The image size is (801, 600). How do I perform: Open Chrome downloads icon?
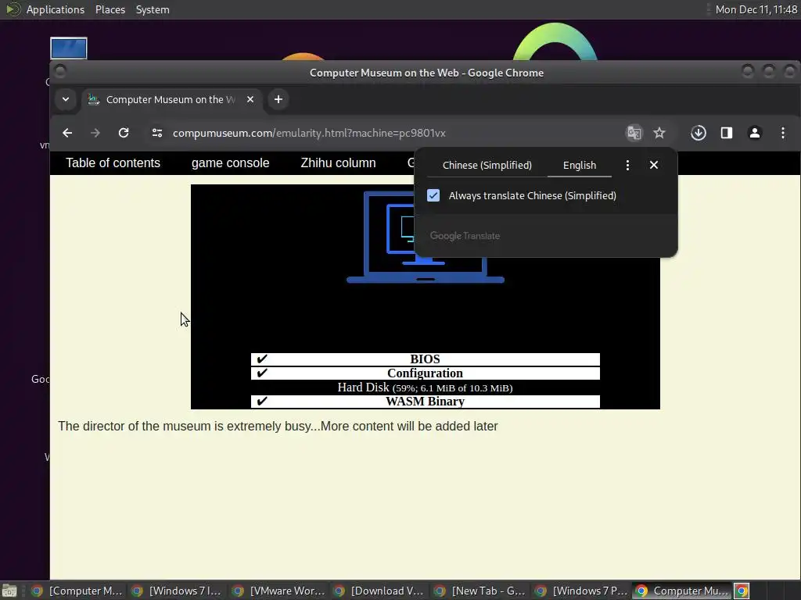pos(699,133)
